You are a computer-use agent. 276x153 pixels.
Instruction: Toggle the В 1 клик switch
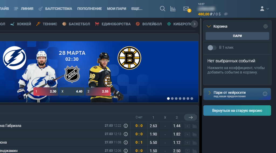(212, 47)
